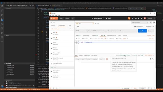
Task: Search within the response body
Action: [x=153, y=59]
